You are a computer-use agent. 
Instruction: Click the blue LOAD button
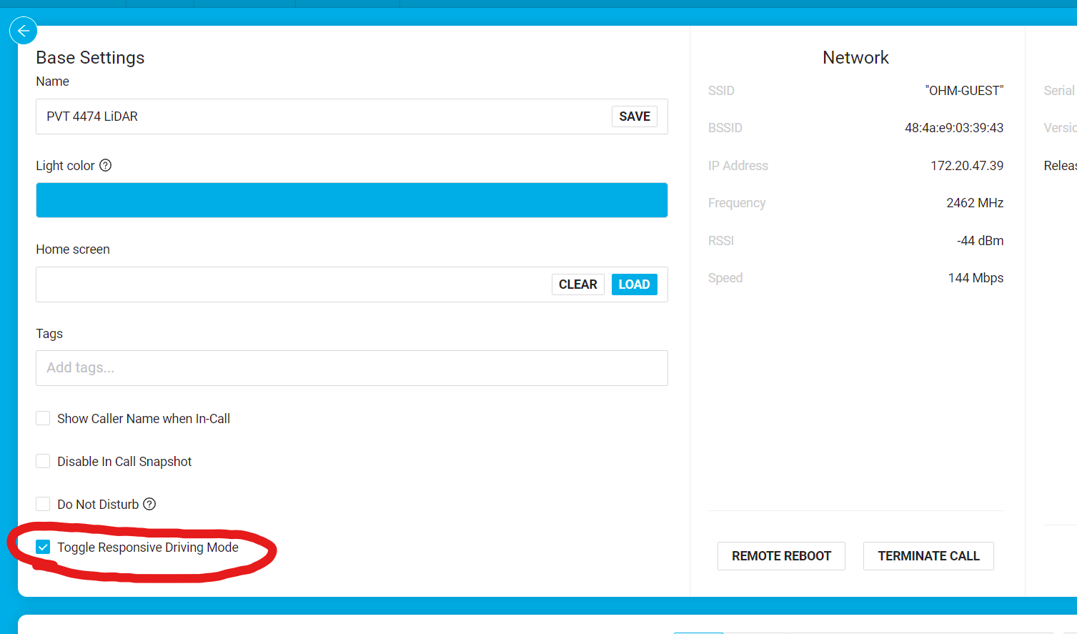[x=634, y=284]
